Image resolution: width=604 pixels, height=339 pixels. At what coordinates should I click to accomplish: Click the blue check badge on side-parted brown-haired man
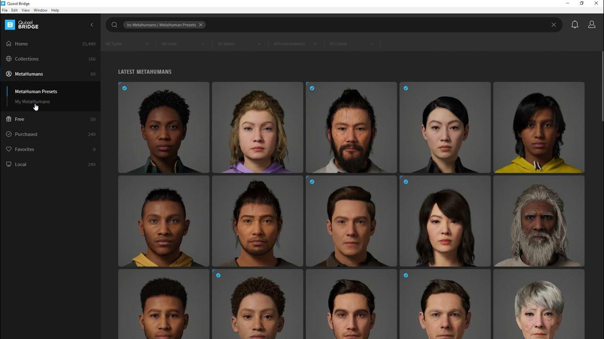[312, 182]
